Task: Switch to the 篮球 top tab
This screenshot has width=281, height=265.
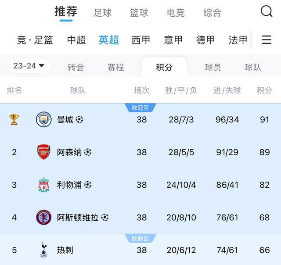Action: click(139, 13)
